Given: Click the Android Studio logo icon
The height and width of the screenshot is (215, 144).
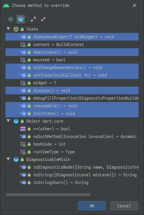Looking at the screenshot, I should pyautogui.click(x=6, y=5).
